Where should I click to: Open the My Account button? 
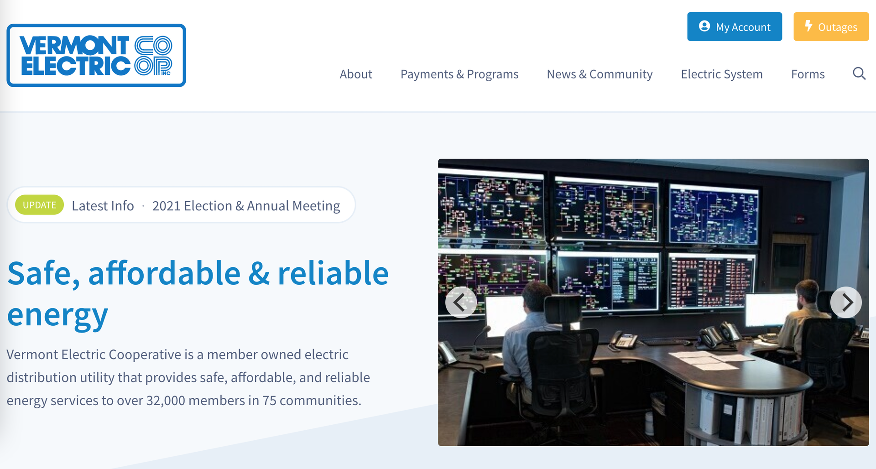[735, 26]
